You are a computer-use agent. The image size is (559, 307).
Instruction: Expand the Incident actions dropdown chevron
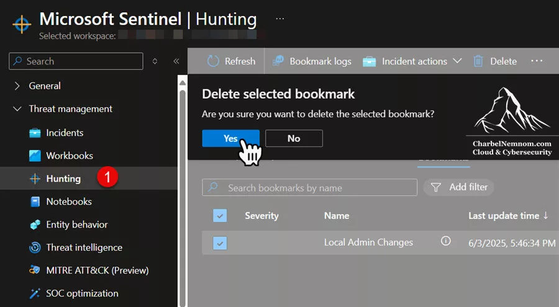(x=457, y=61)
